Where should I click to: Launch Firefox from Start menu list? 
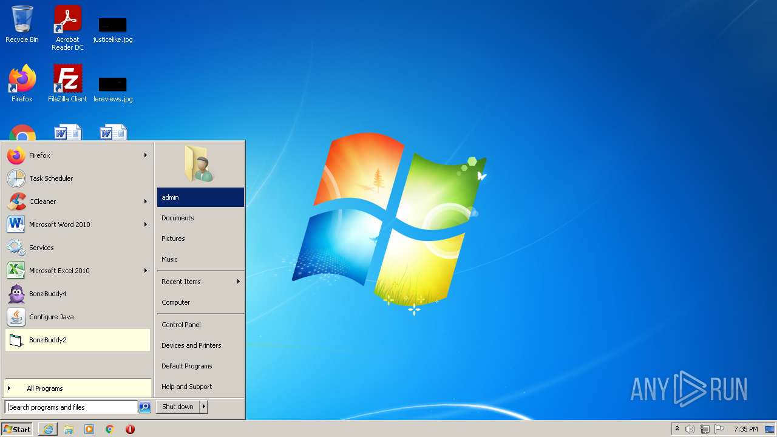pyautogui.click(x=77, y=155)
